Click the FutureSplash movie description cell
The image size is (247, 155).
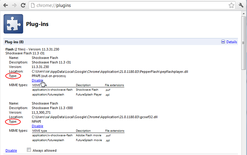(x=89, y=140)
